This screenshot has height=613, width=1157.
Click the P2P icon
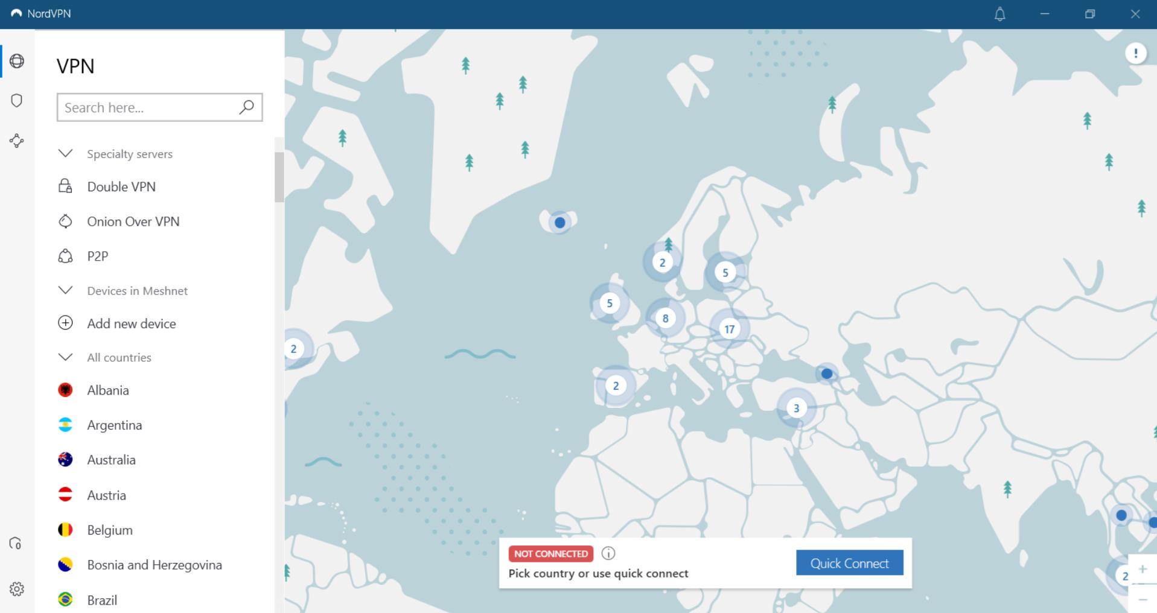(x=65, y=256)
